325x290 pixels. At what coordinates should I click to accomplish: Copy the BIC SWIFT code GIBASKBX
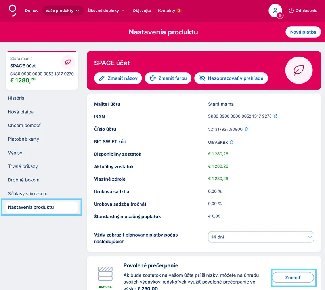[232, 142]
